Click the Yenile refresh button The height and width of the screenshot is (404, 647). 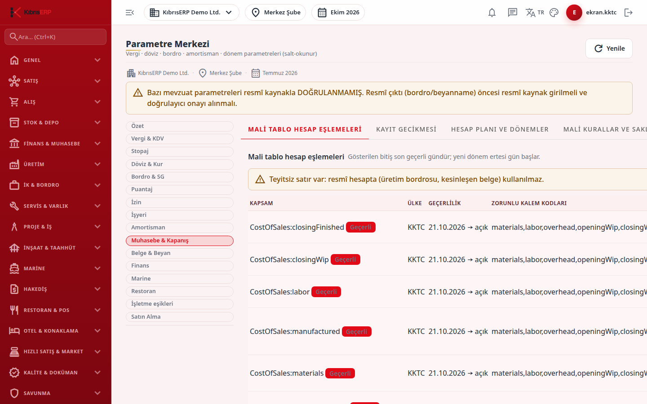pyautogui.click(x=609, y=48)
